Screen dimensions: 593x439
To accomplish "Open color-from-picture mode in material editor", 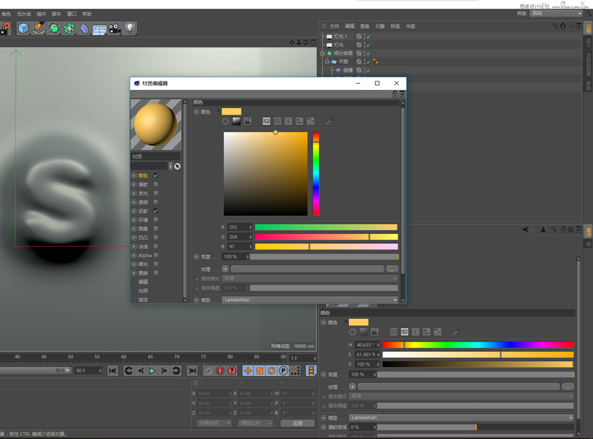I will point(247,121).
